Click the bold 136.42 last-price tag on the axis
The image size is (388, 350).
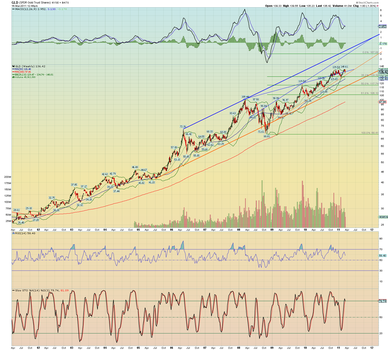pyautogui.click(x=383, y=72)
